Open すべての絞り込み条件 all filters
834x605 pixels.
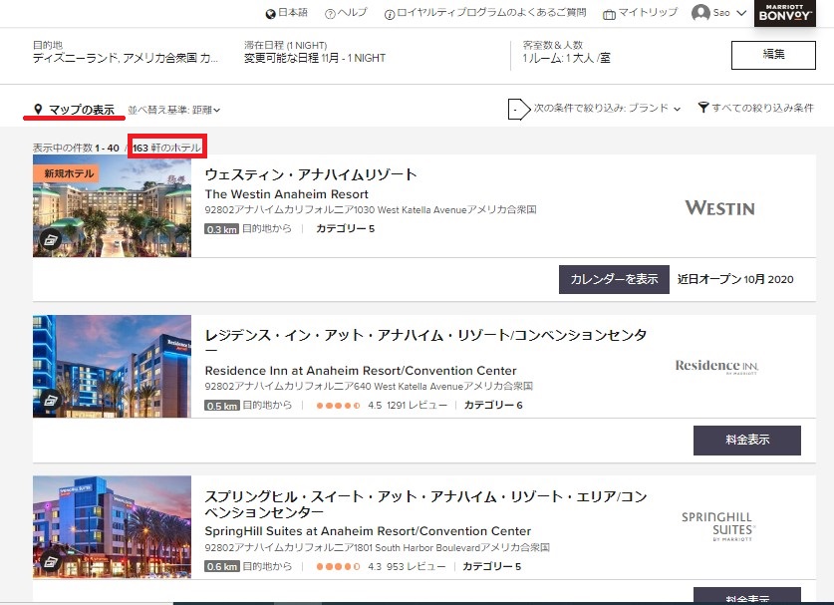[762, 108]
